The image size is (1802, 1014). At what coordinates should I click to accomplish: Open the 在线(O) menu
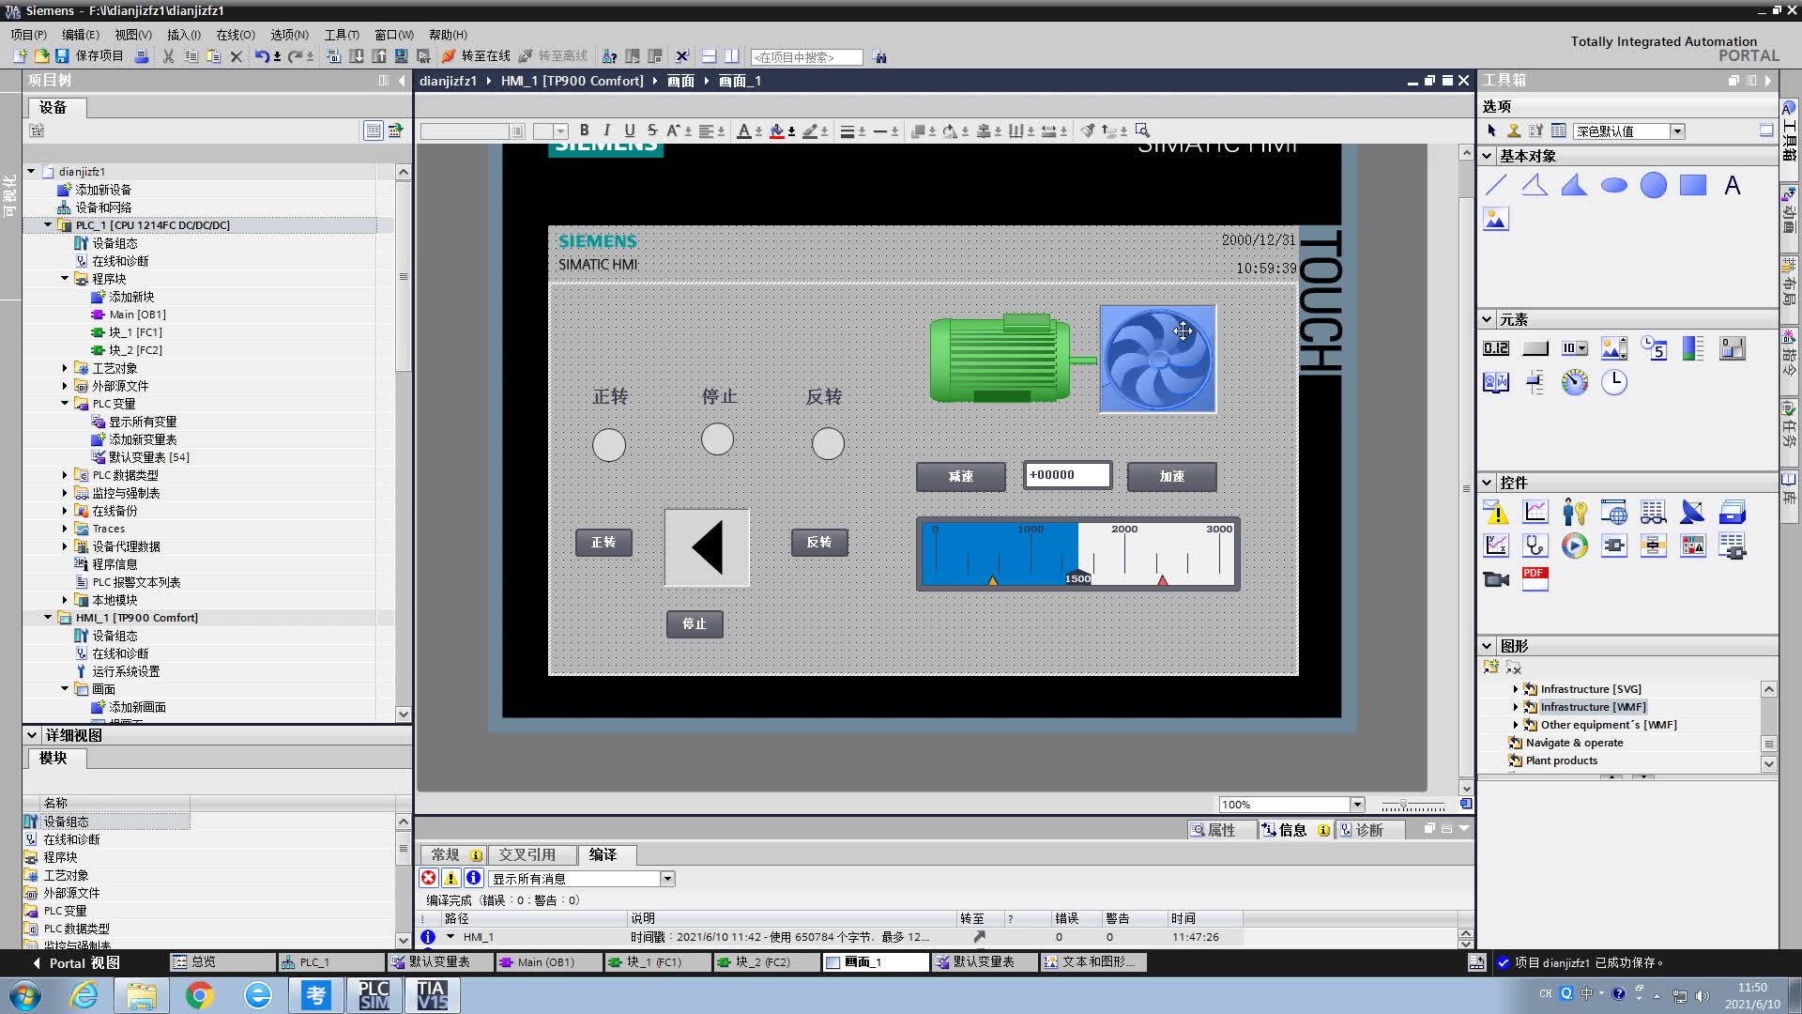point(235,35)
